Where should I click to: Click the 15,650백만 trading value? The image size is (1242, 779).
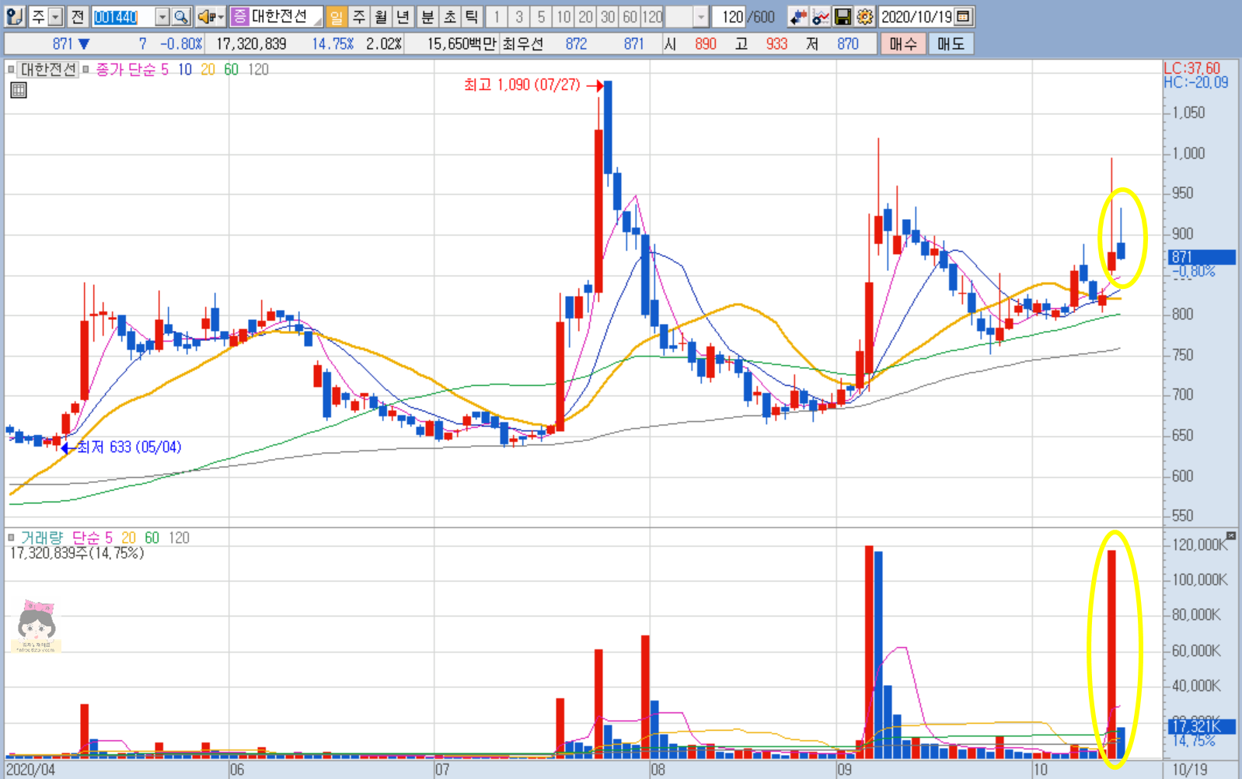(461, 43)
